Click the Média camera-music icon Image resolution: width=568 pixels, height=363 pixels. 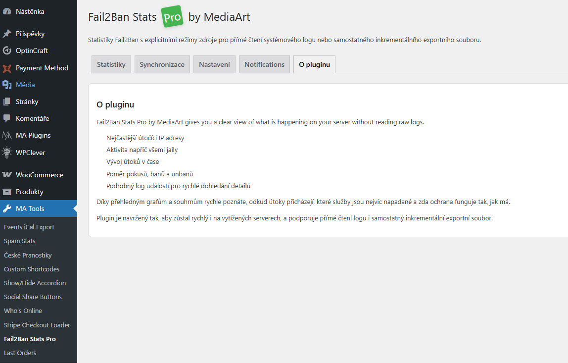pos(7,85)
